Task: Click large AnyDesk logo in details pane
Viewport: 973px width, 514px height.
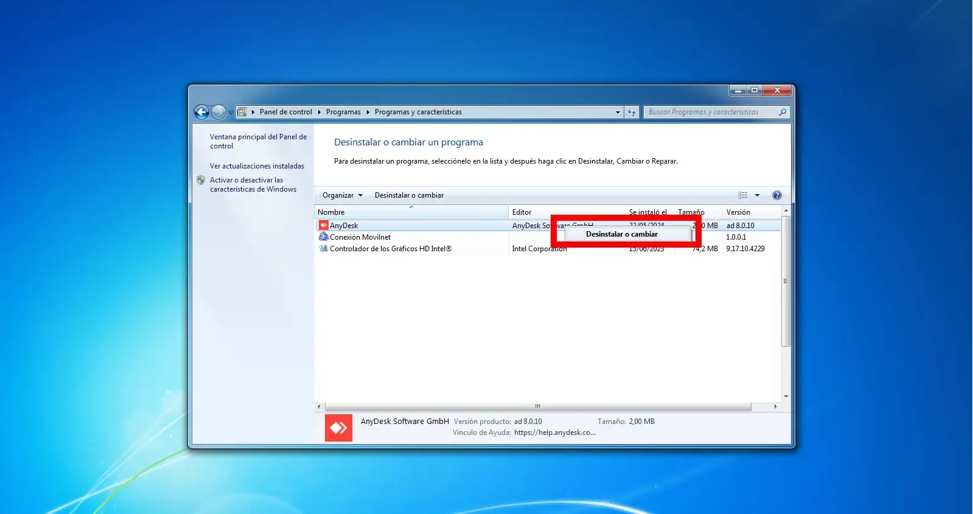Action: pyautogui.click(x=338, y=428)
